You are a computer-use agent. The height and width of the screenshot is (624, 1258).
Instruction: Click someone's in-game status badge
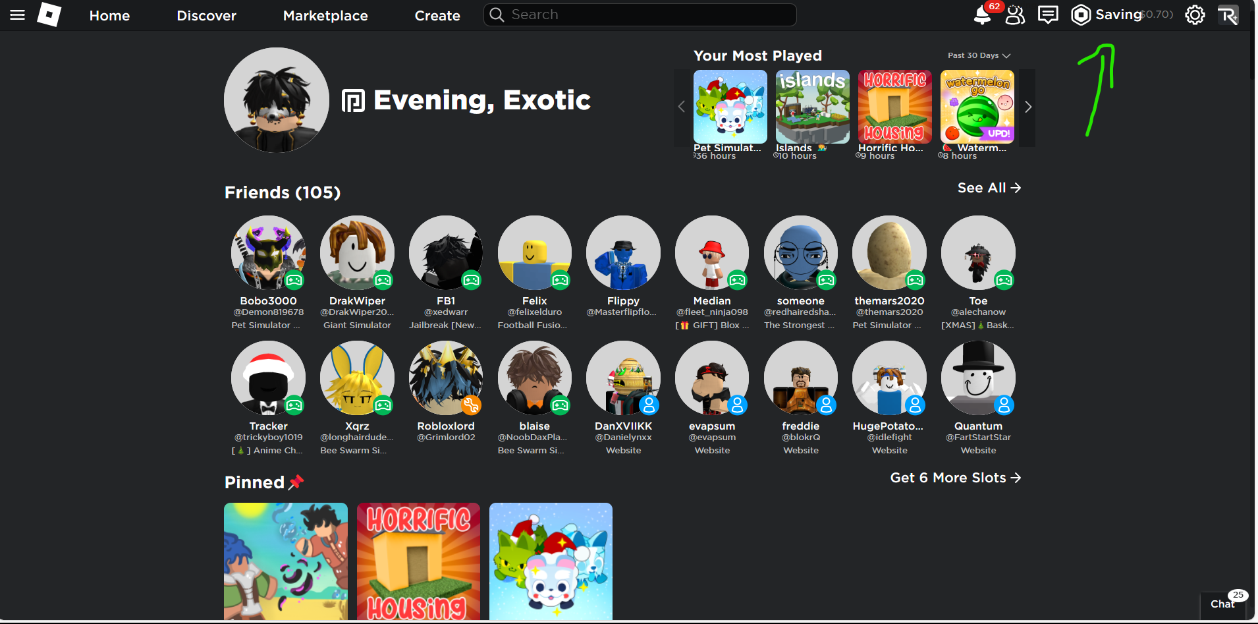tap(827, 280)
